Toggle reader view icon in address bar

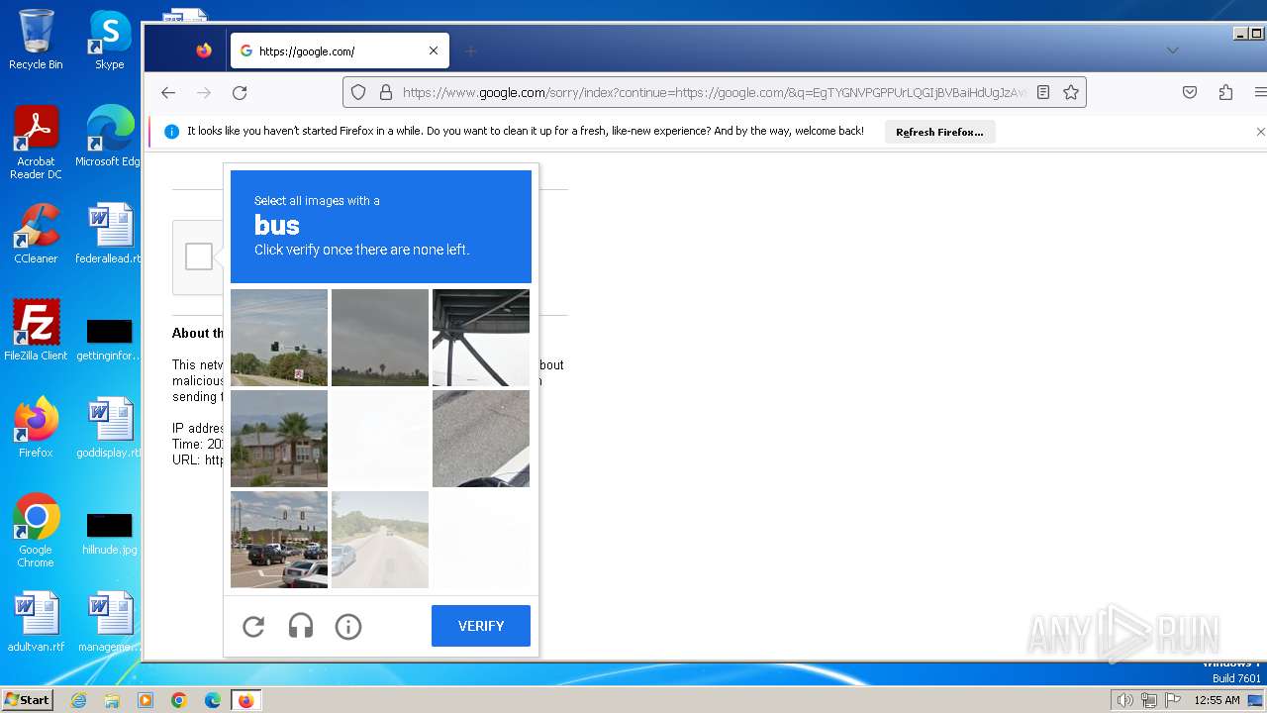[1043, 92]
